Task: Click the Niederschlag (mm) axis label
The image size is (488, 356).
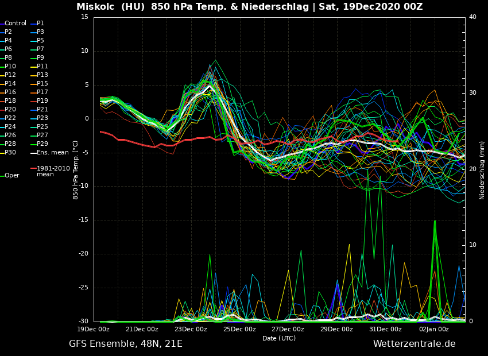Action: click(x=482, y=170)
